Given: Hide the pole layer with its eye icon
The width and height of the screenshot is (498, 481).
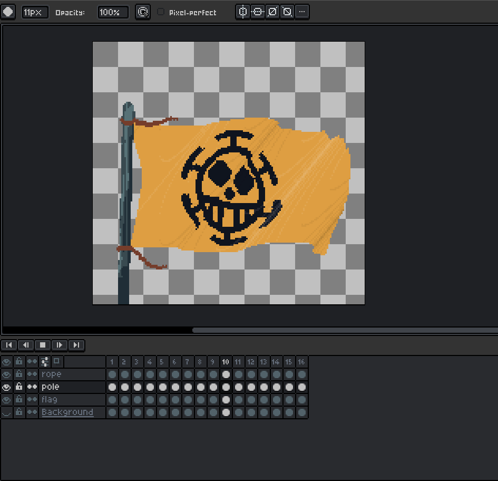Looking at the screenshot, I should (7, 387).
